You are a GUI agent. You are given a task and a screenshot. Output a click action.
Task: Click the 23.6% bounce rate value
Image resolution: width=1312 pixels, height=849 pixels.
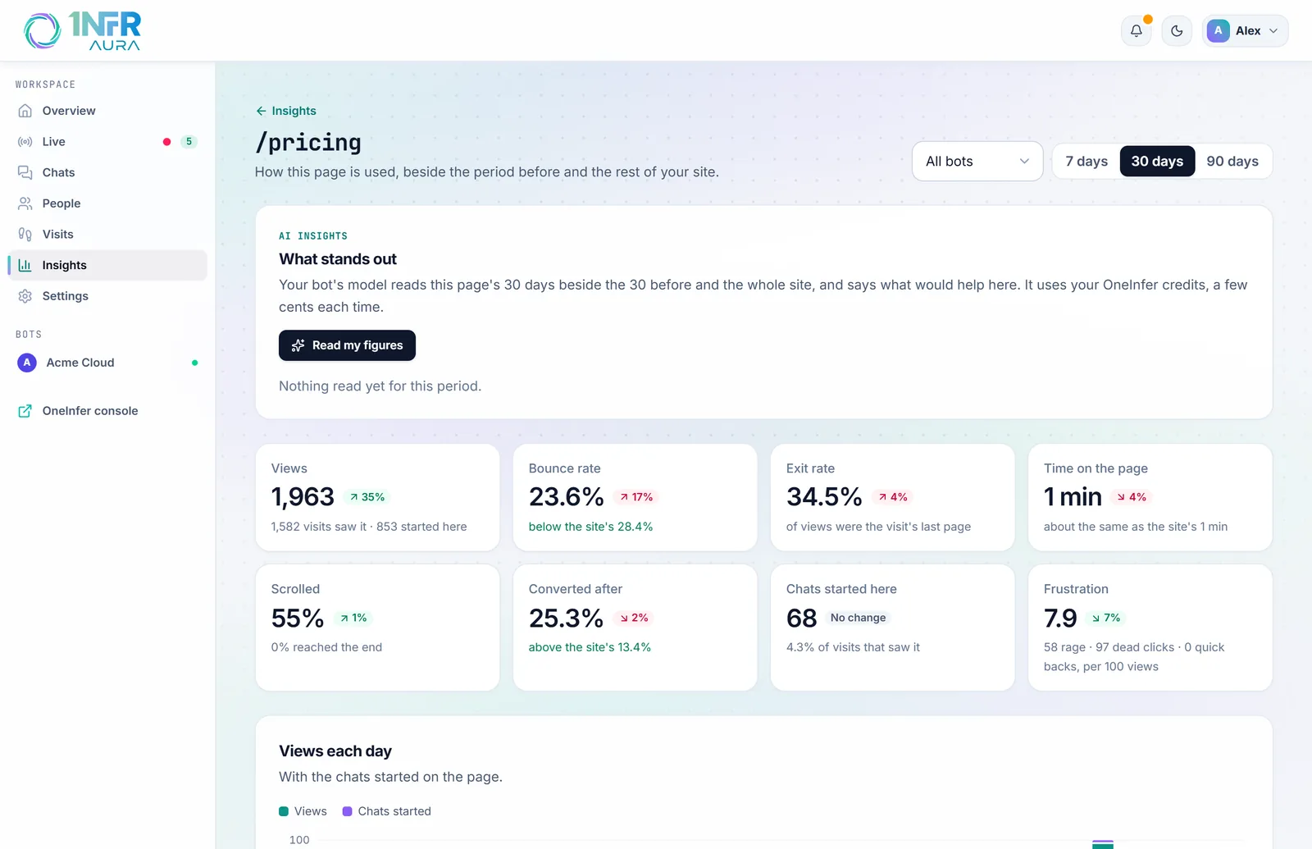566,496
